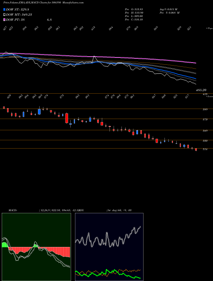
Task: Click the white price line spike under the 413 top
Action: pos(94,57)
